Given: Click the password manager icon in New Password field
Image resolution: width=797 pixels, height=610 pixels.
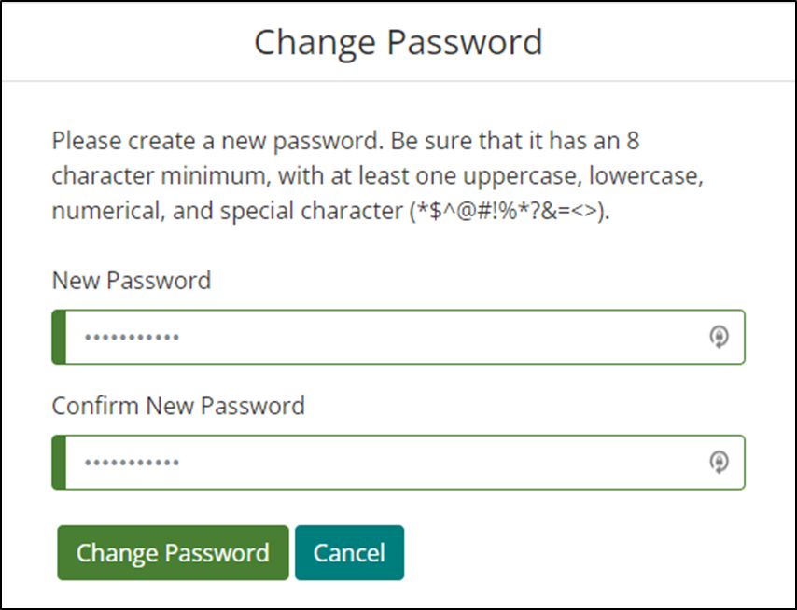Looking at the screenshot, I should point(720,337).
